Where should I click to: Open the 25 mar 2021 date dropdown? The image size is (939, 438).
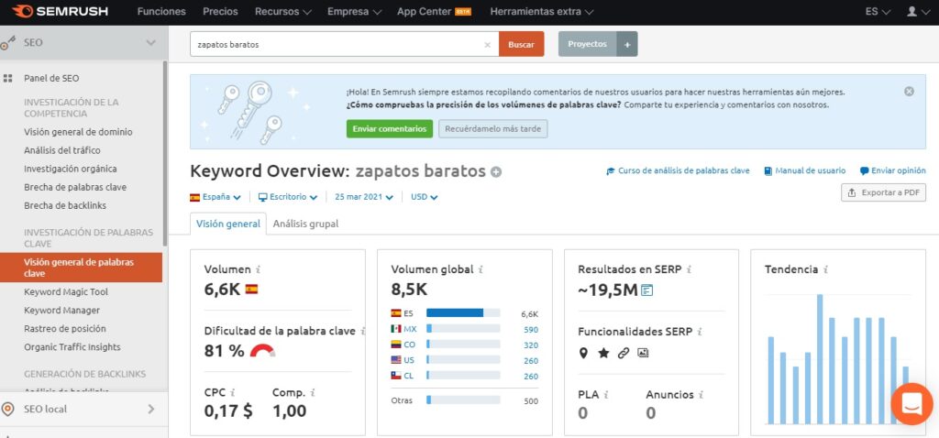(x=364, y=197)
